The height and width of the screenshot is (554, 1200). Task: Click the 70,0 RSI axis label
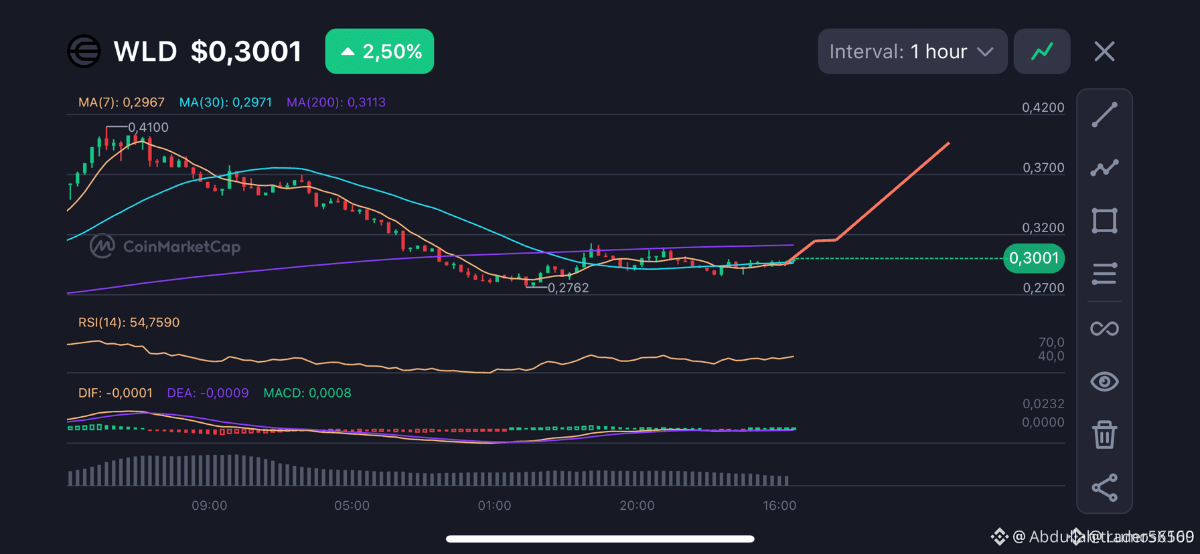coord(1051,343)
